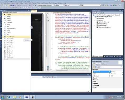Select the Pointer tool in Toolbox
The width and height of the screenshot is (125, 100).
(16, 14)
